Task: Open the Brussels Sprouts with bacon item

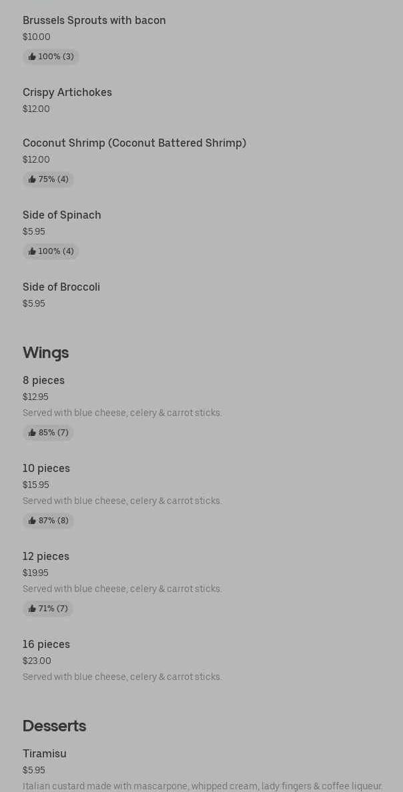Action: [94, 21]
